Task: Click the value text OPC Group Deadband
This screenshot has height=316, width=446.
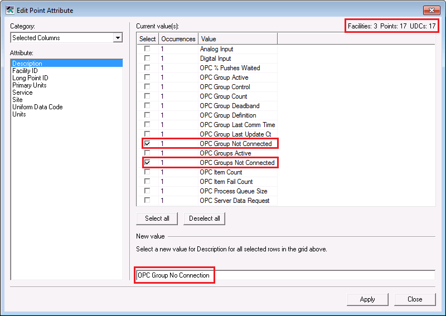Action: [x=230, y=106]
